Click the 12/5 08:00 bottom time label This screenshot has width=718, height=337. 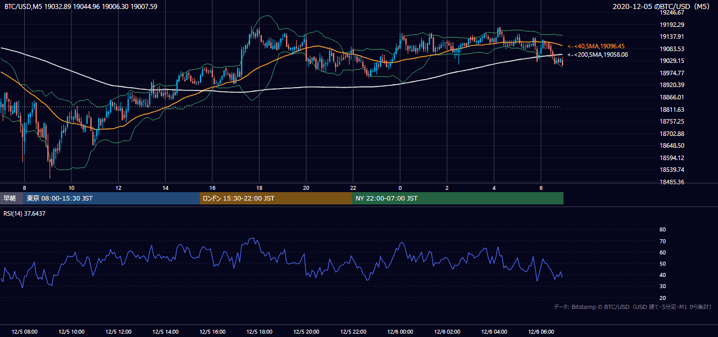tap(24, 332)
